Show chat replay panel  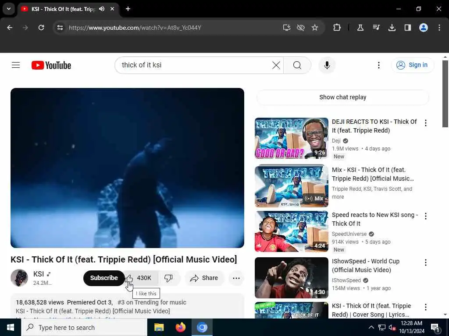point(343,97)
